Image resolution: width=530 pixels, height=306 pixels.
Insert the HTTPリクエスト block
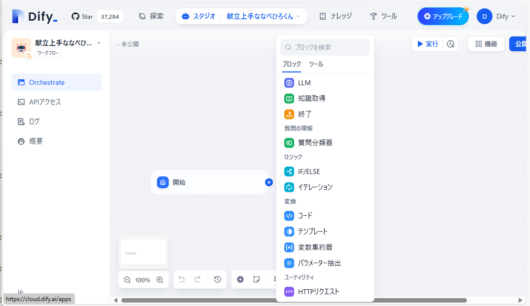(x=325, y=292)
